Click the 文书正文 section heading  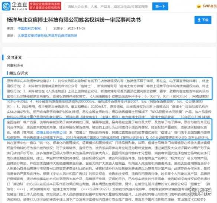click(x=14, y=58)
